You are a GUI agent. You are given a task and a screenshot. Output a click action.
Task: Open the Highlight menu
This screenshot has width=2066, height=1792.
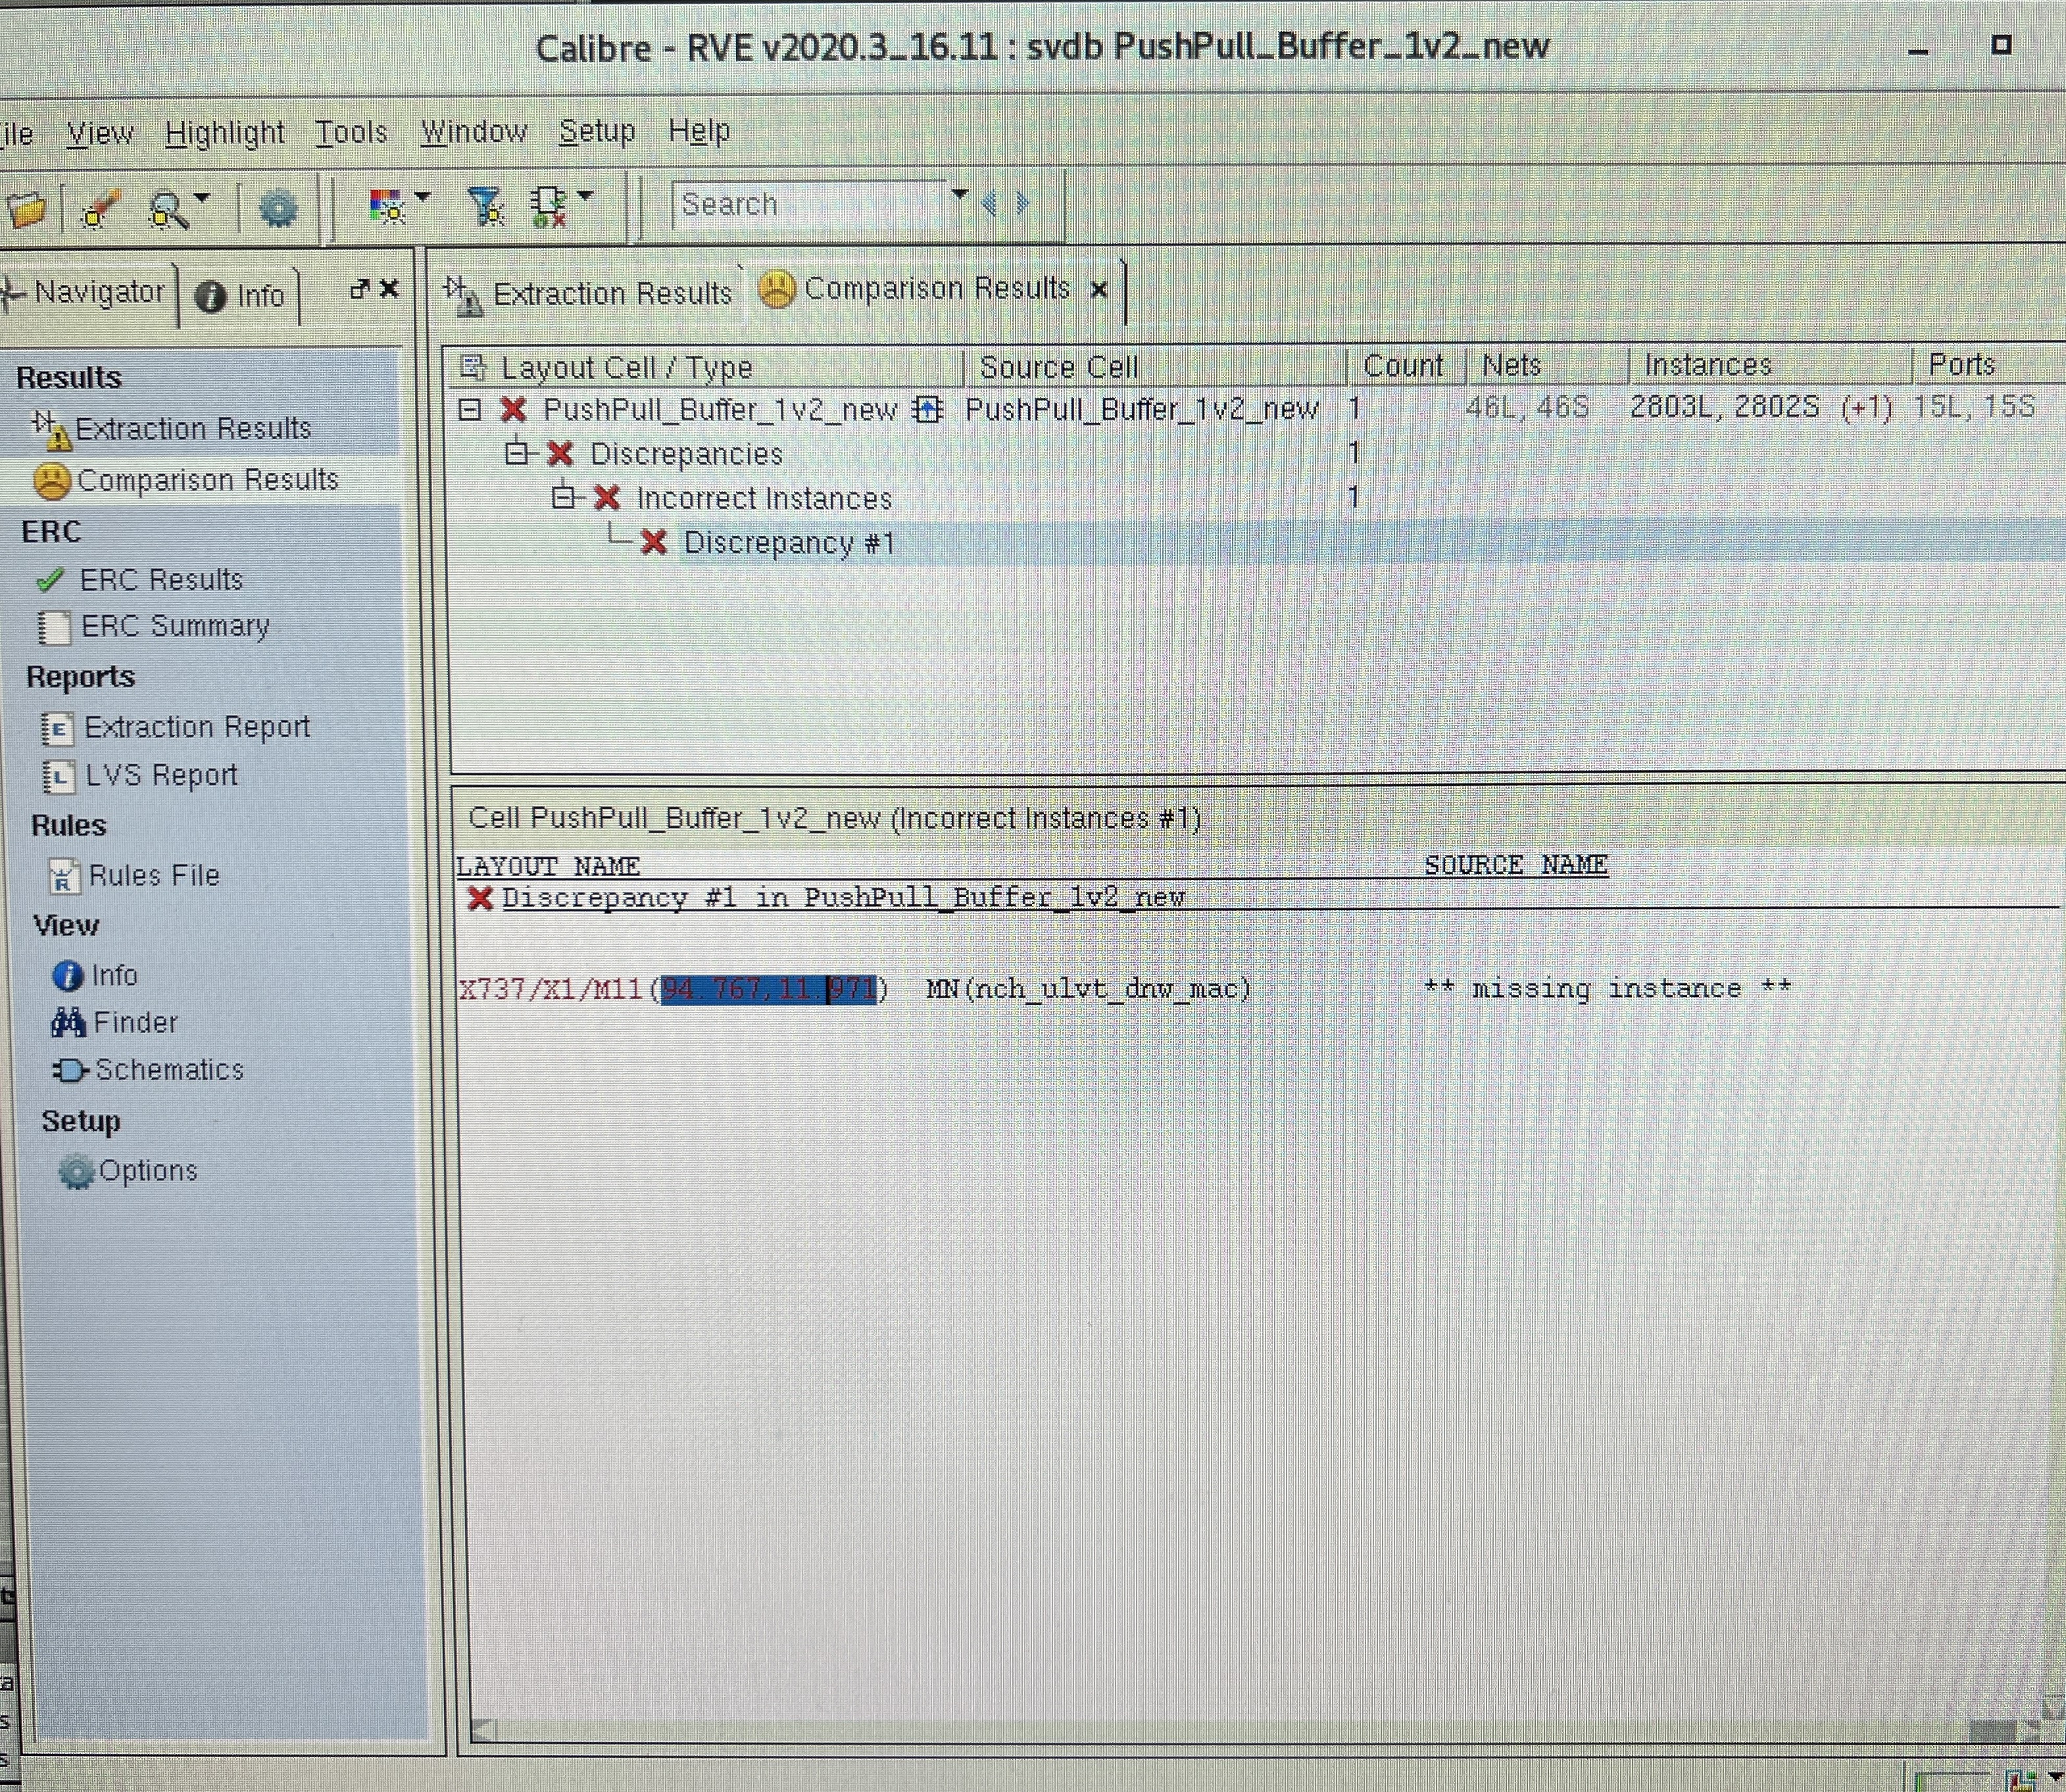coord(225,133)
